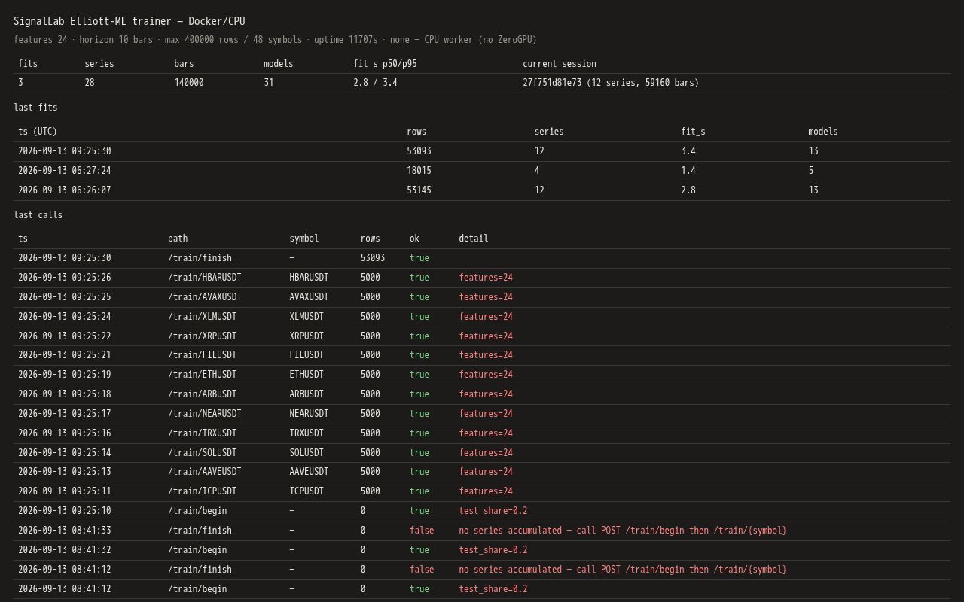The image size is (964, 602).
Task: Click the /train/XRPUSDT path cell
Action: point(202,336)
